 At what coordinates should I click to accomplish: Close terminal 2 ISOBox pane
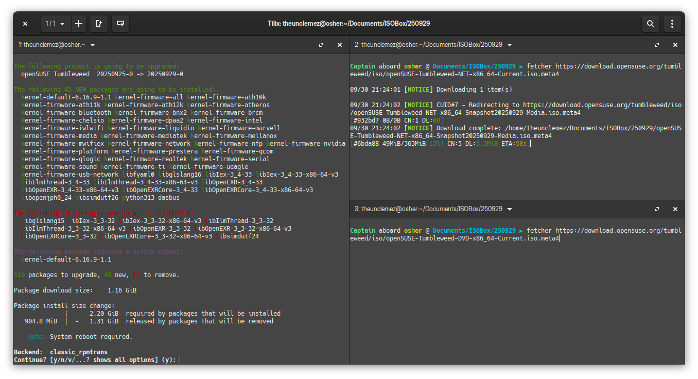click(x=675, y=45)
